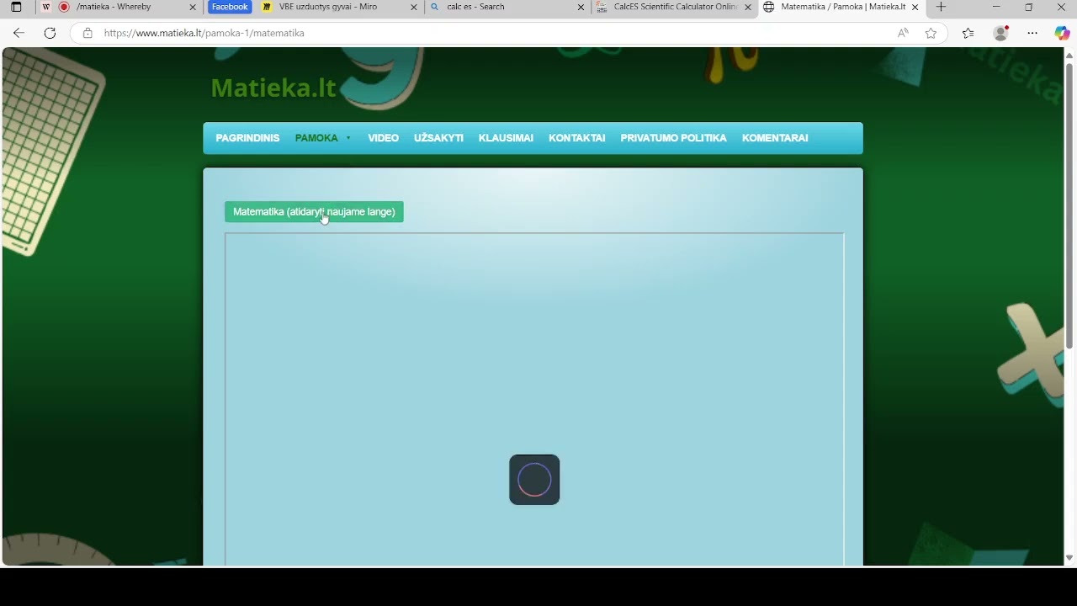Click the page vertical scrollbar thumb
The image size is (1077, 606).
point(1069,205)
